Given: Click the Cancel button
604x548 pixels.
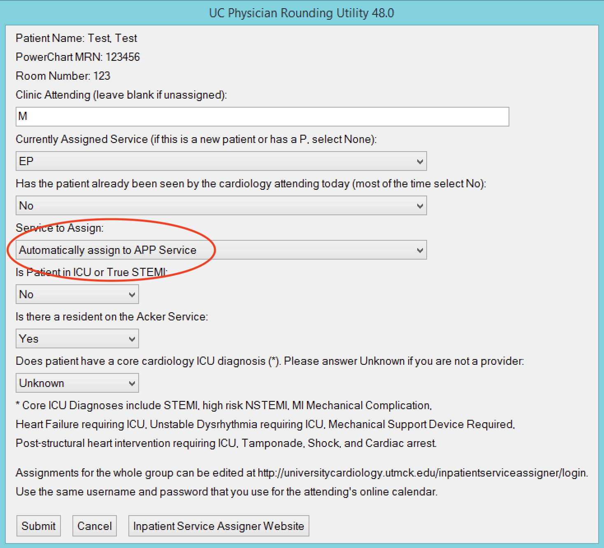Looking at the screenshot, I should tap(95, 526).
